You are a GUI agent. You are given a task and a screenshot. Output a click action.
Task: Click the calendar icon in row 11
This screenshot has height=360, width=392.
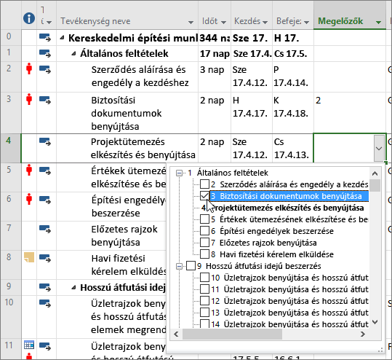29,345
